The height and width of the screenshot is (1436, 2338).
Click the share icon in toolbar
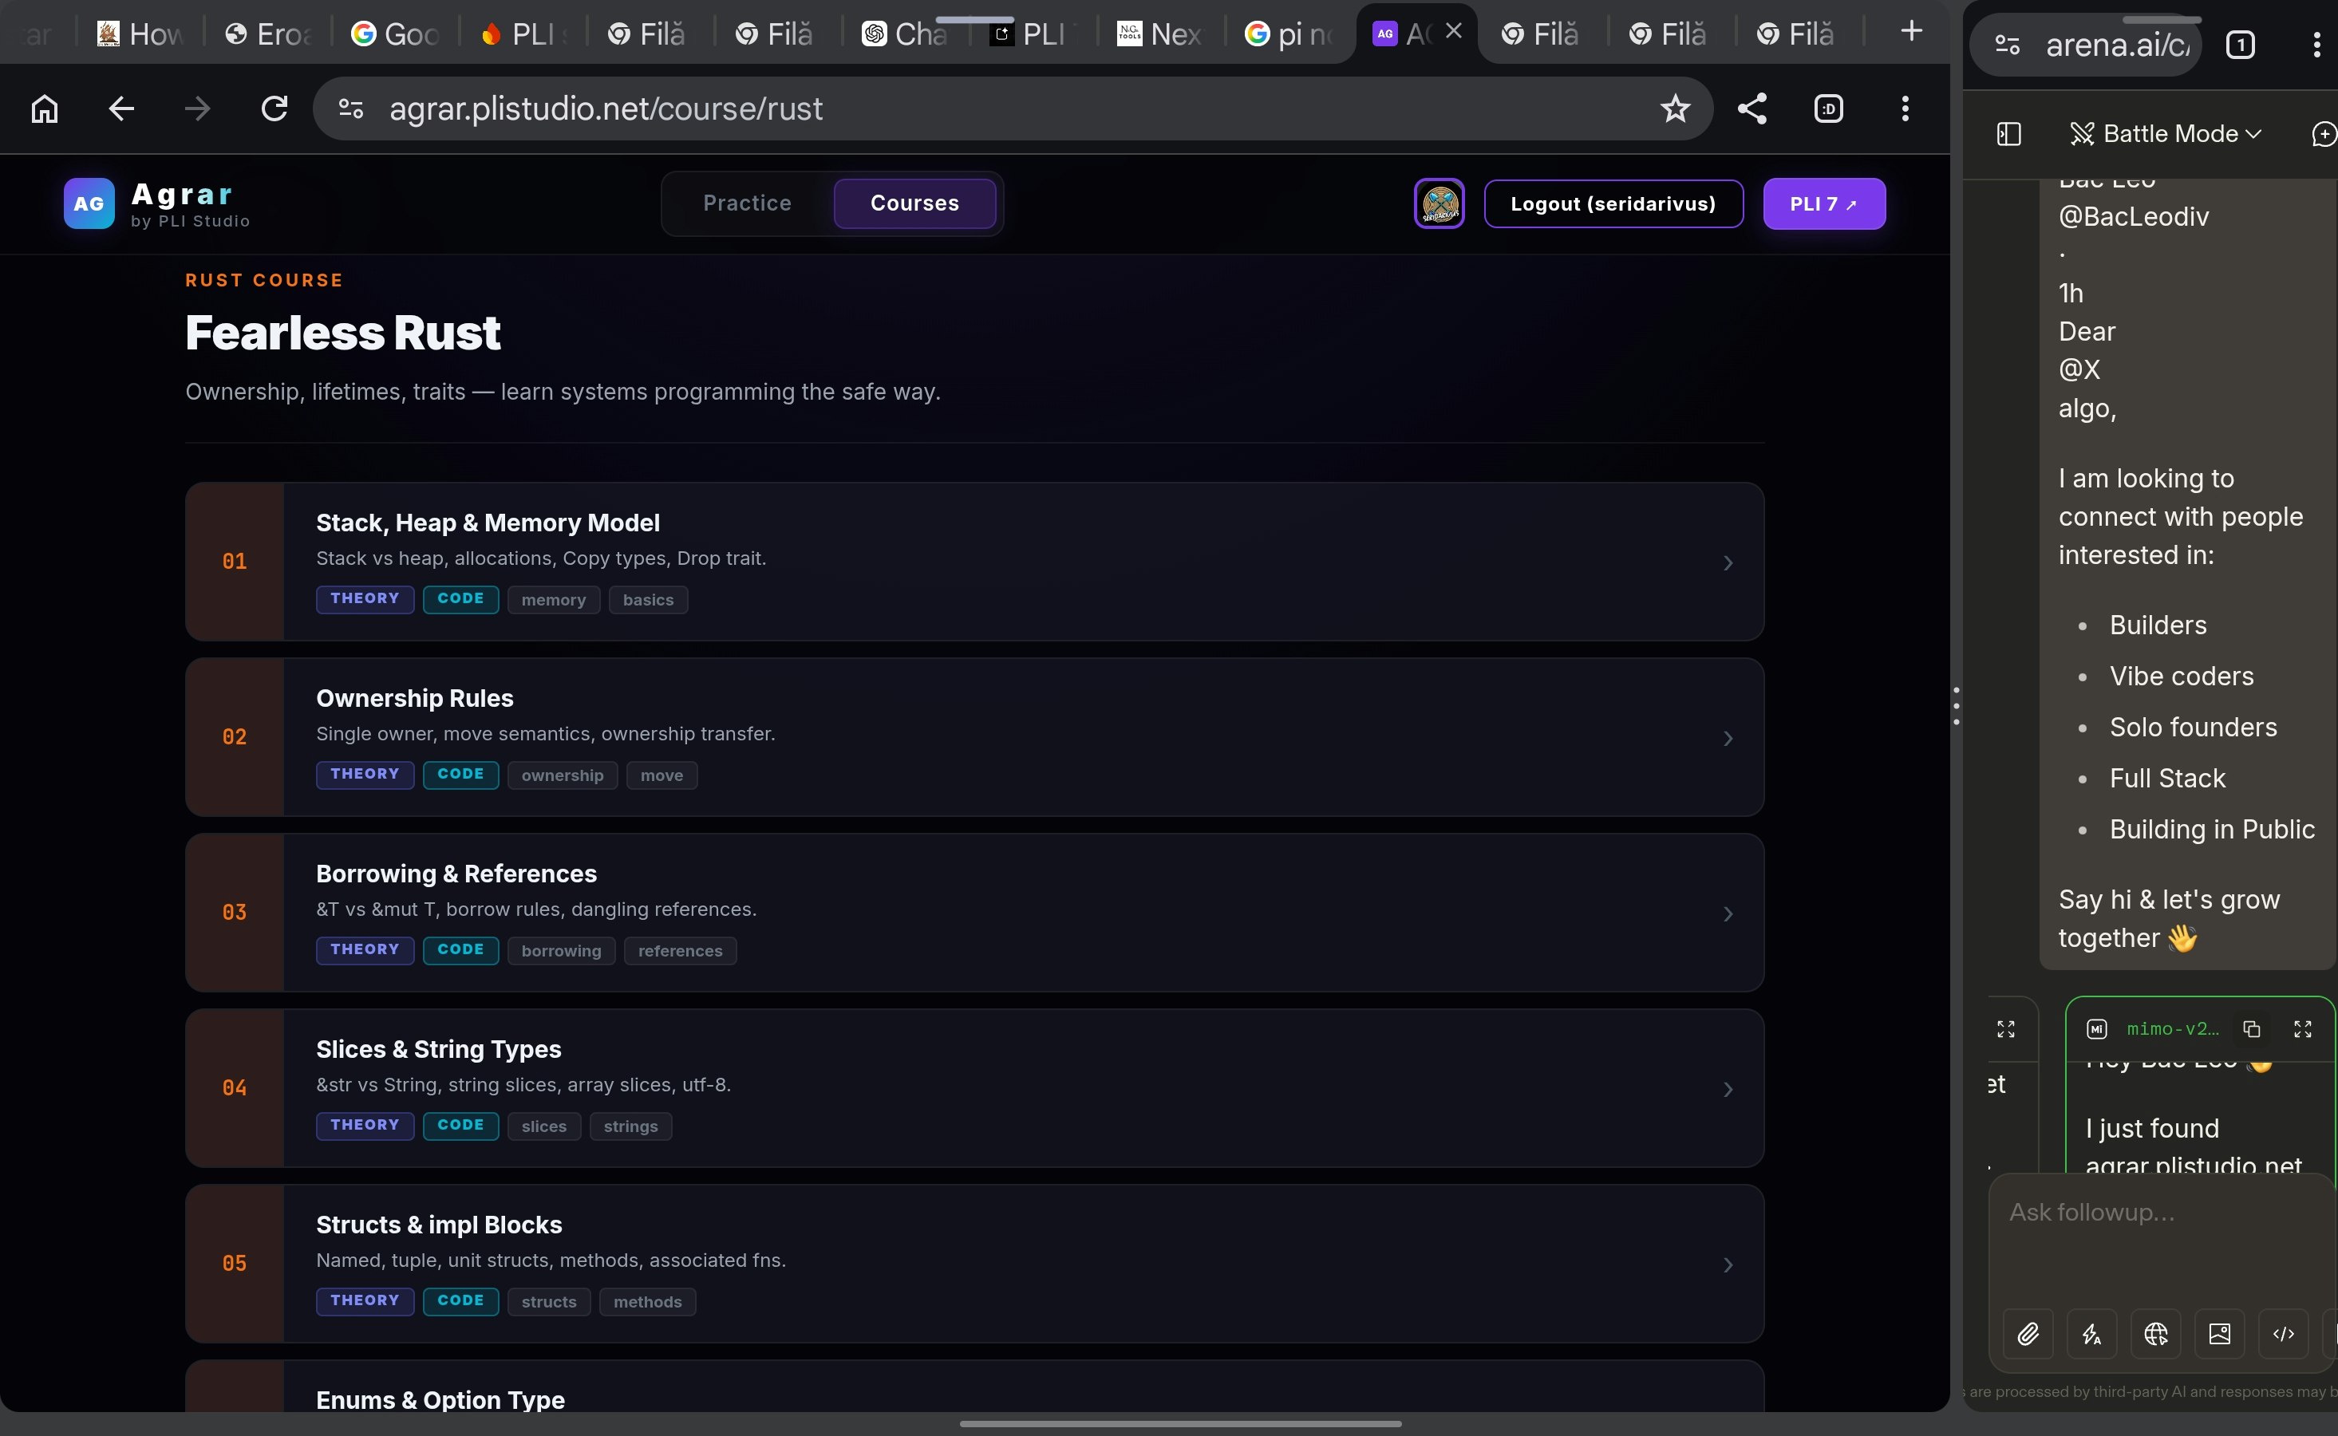tap(1752, 108)
